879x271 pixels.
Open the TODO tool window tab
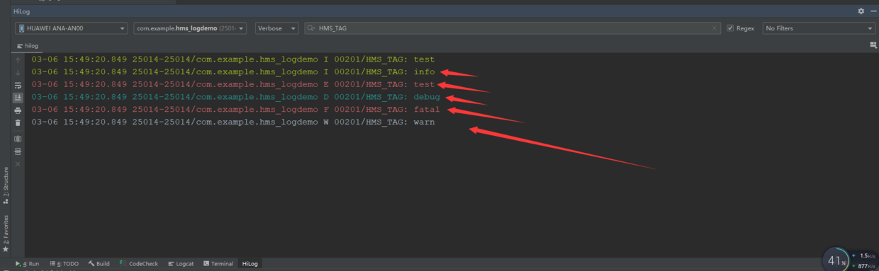(64, 264)
